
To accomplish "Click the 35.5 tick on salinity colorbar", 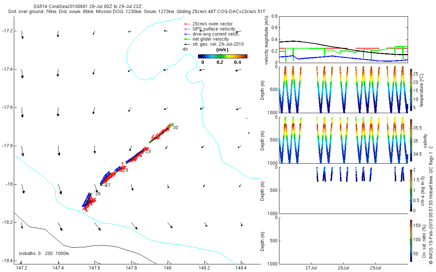I will coord(417,128).
